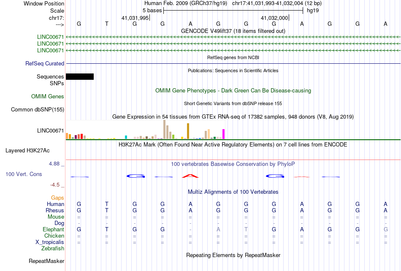Click Short Genetic Variants from dbSNP title
The height and width of the screenshot is (271, 401).
point(233,103)
